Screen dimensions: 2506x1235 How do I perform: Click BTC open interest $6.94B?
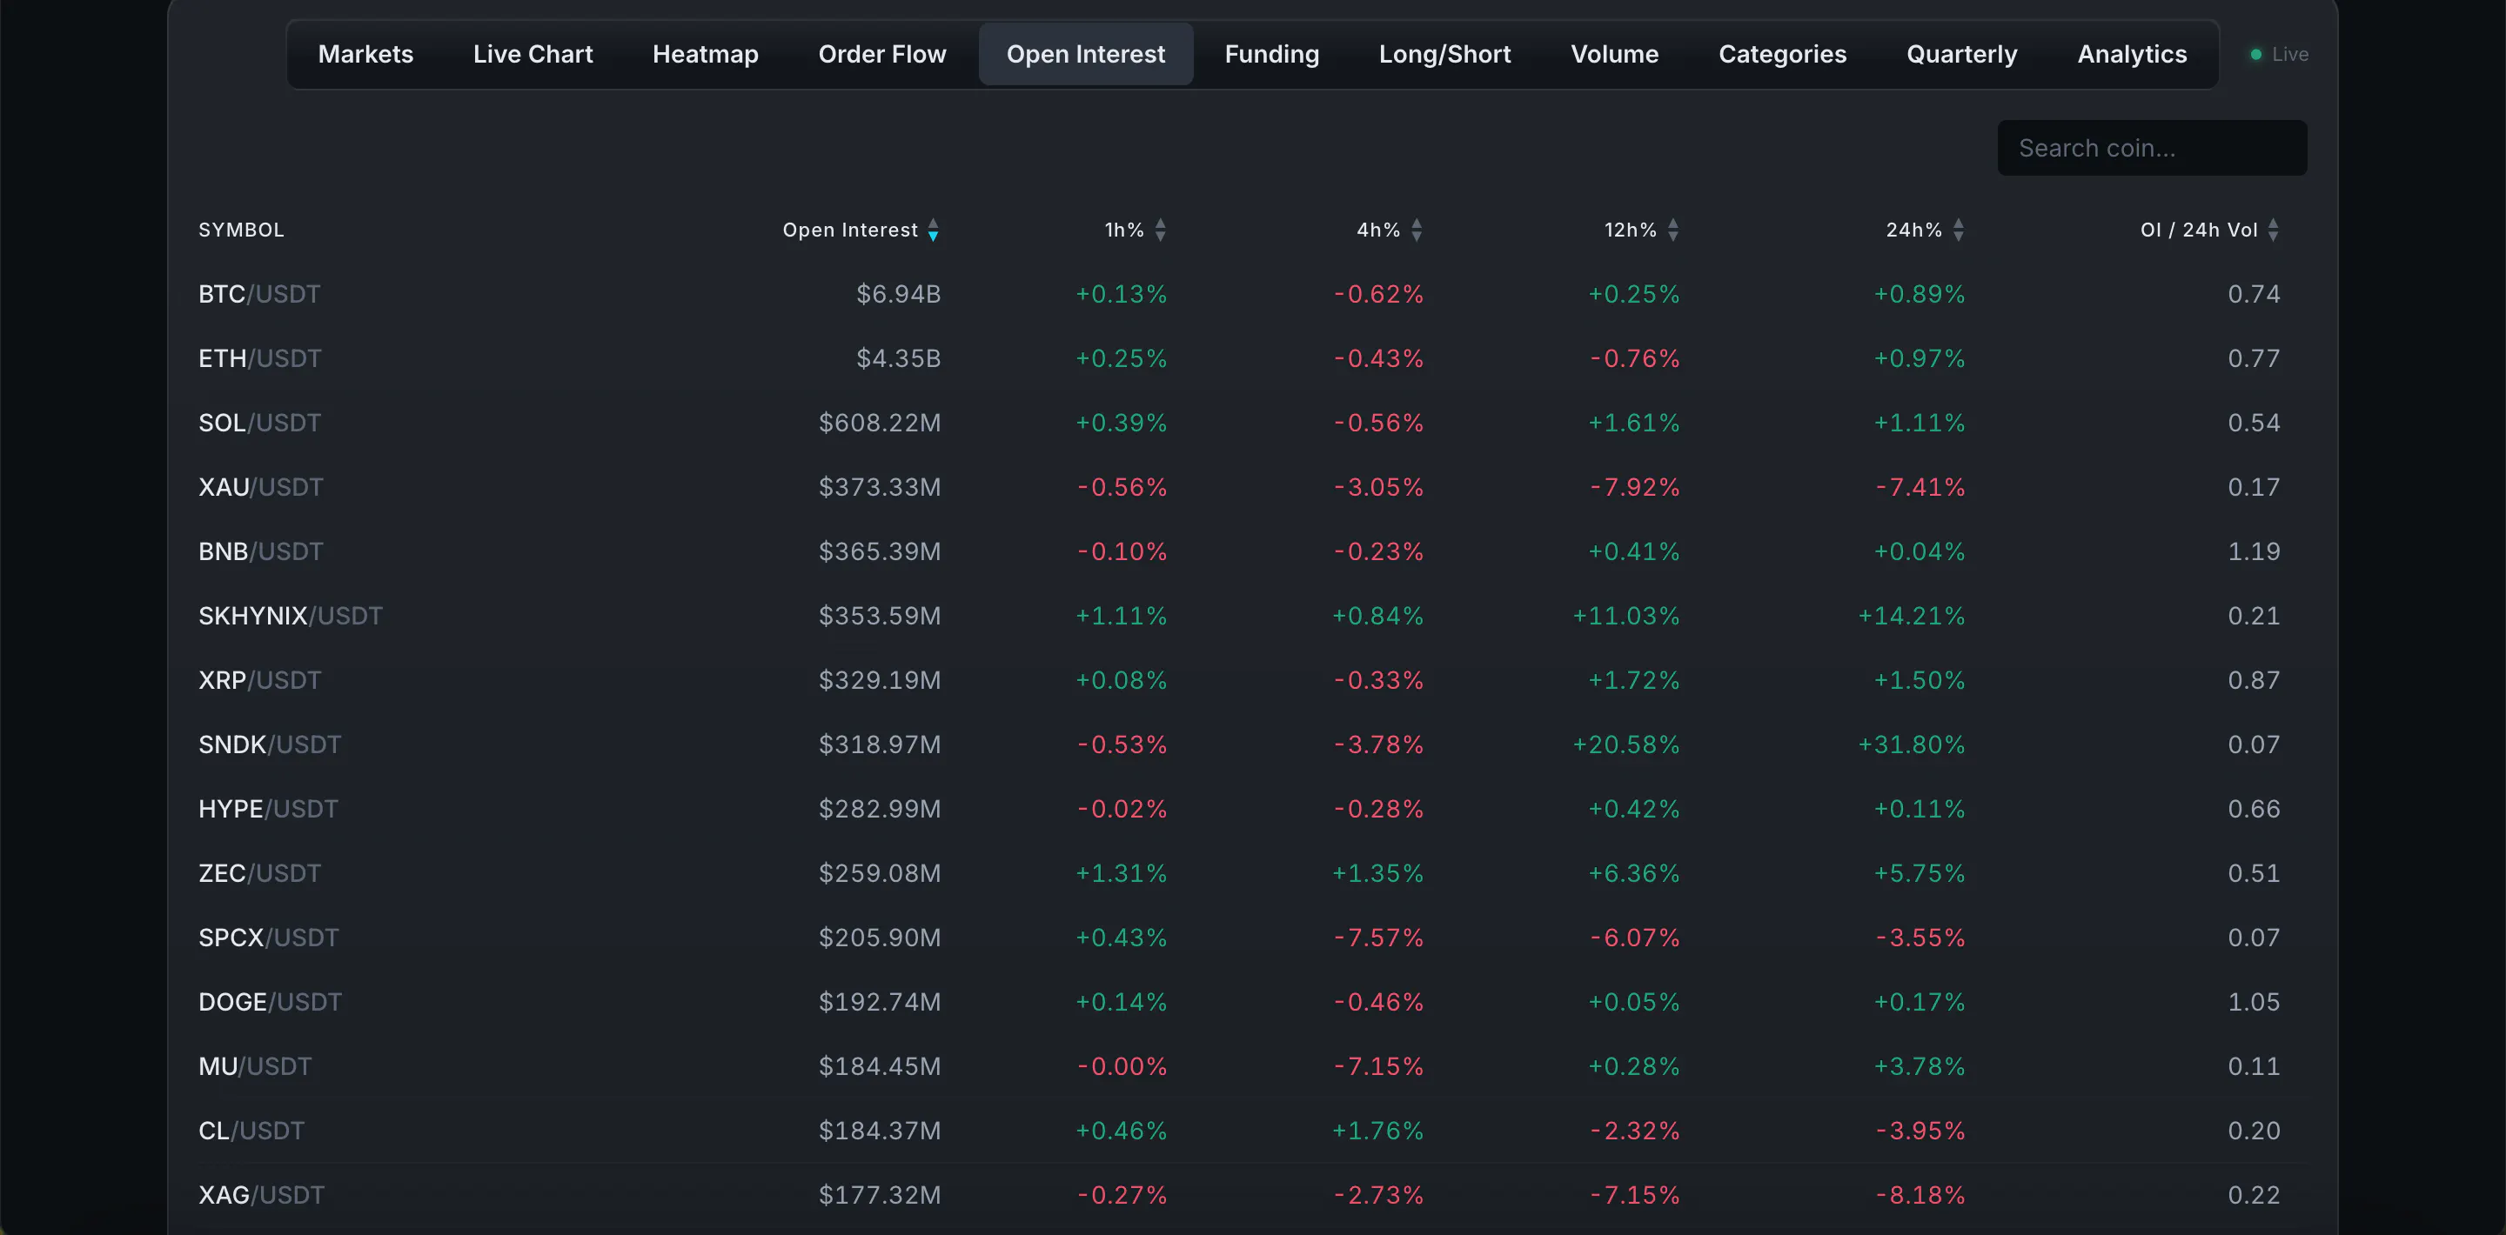[899, 294]
